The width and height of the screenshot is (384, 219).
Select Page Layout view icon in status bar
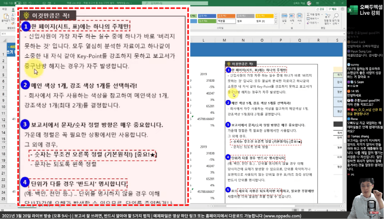(303, 210)
